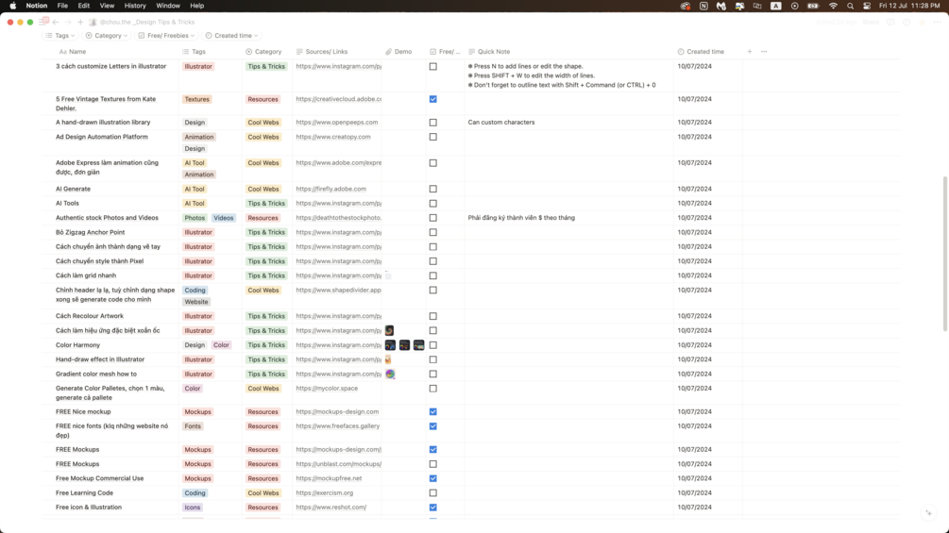Open the Category filter dropdown
Viewport: 949px width, 533px height.
[107, 36]
